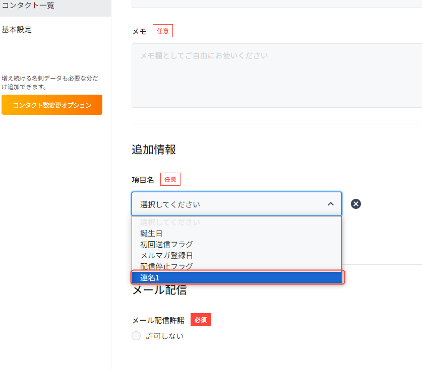Select the 許可しない radio button

136,336
